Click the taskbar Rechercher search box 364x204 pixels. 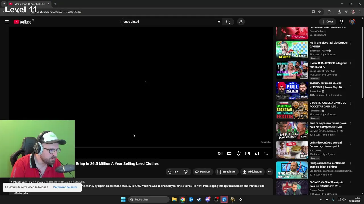(148, 199)
